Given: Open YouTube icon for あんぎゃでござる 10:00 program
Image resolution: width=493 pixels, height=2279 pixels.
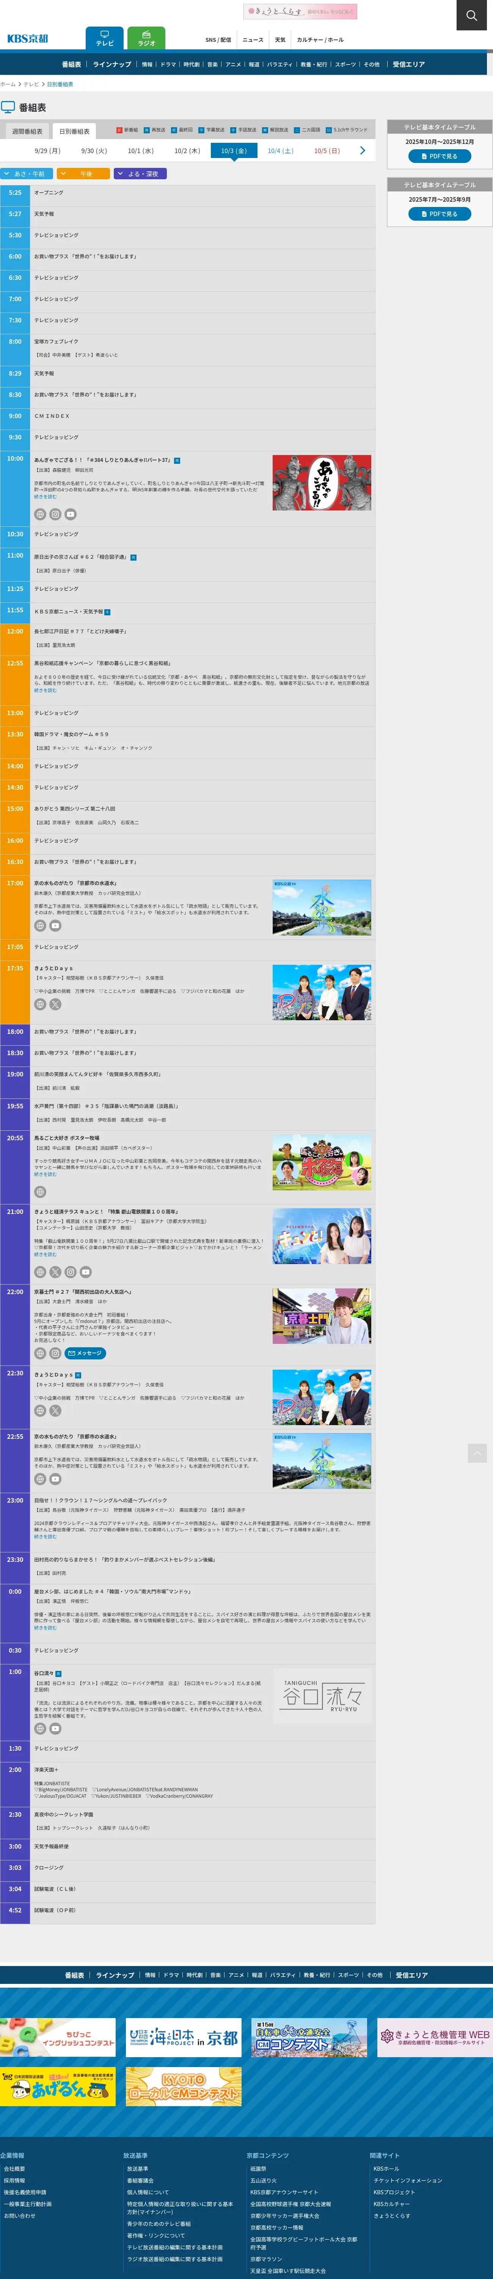Looking at the screenshot, I should [x=71, y=514].
